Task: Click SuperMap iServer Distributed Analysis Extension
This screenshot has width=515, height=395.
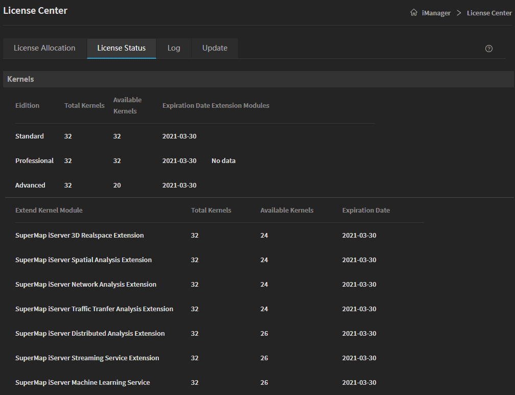Action: click(x=90, y=334)
